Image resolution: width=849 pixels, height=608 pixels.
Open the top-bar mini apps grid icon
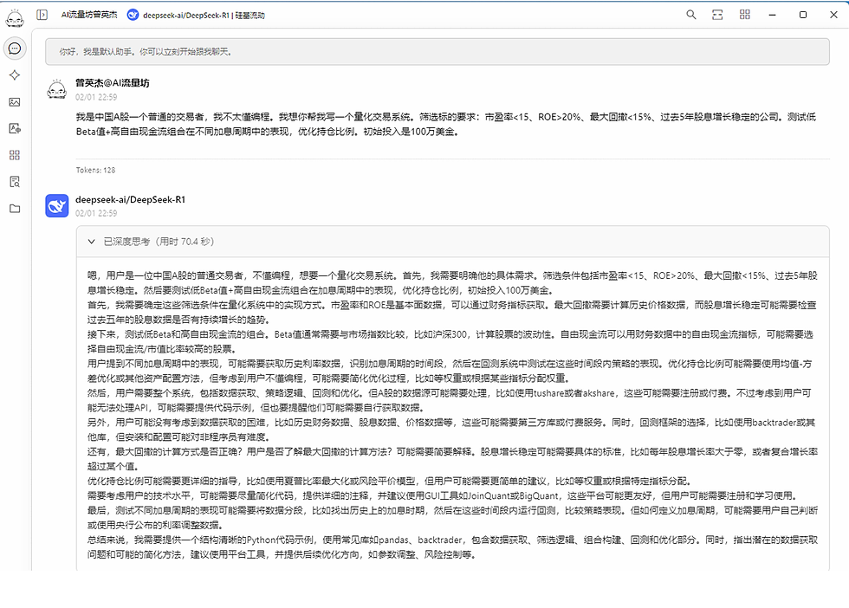[745, 15]
